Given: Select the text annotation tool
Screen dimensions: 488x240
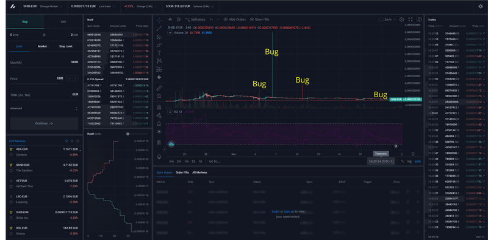Looking at the screenshot, I should [x=159, y=53].
